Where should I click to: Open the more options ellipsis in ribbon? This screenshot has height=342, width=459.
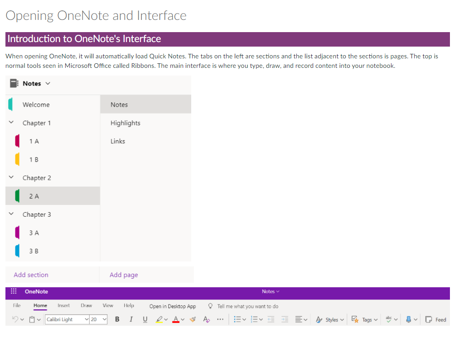pyautogui.click(x=220, y=319)
